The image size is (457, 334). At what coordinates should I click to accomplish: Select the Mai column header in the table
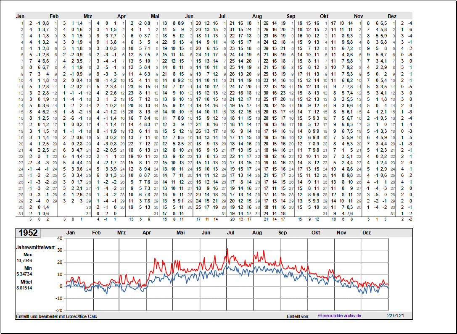click(x=155, y=16)
